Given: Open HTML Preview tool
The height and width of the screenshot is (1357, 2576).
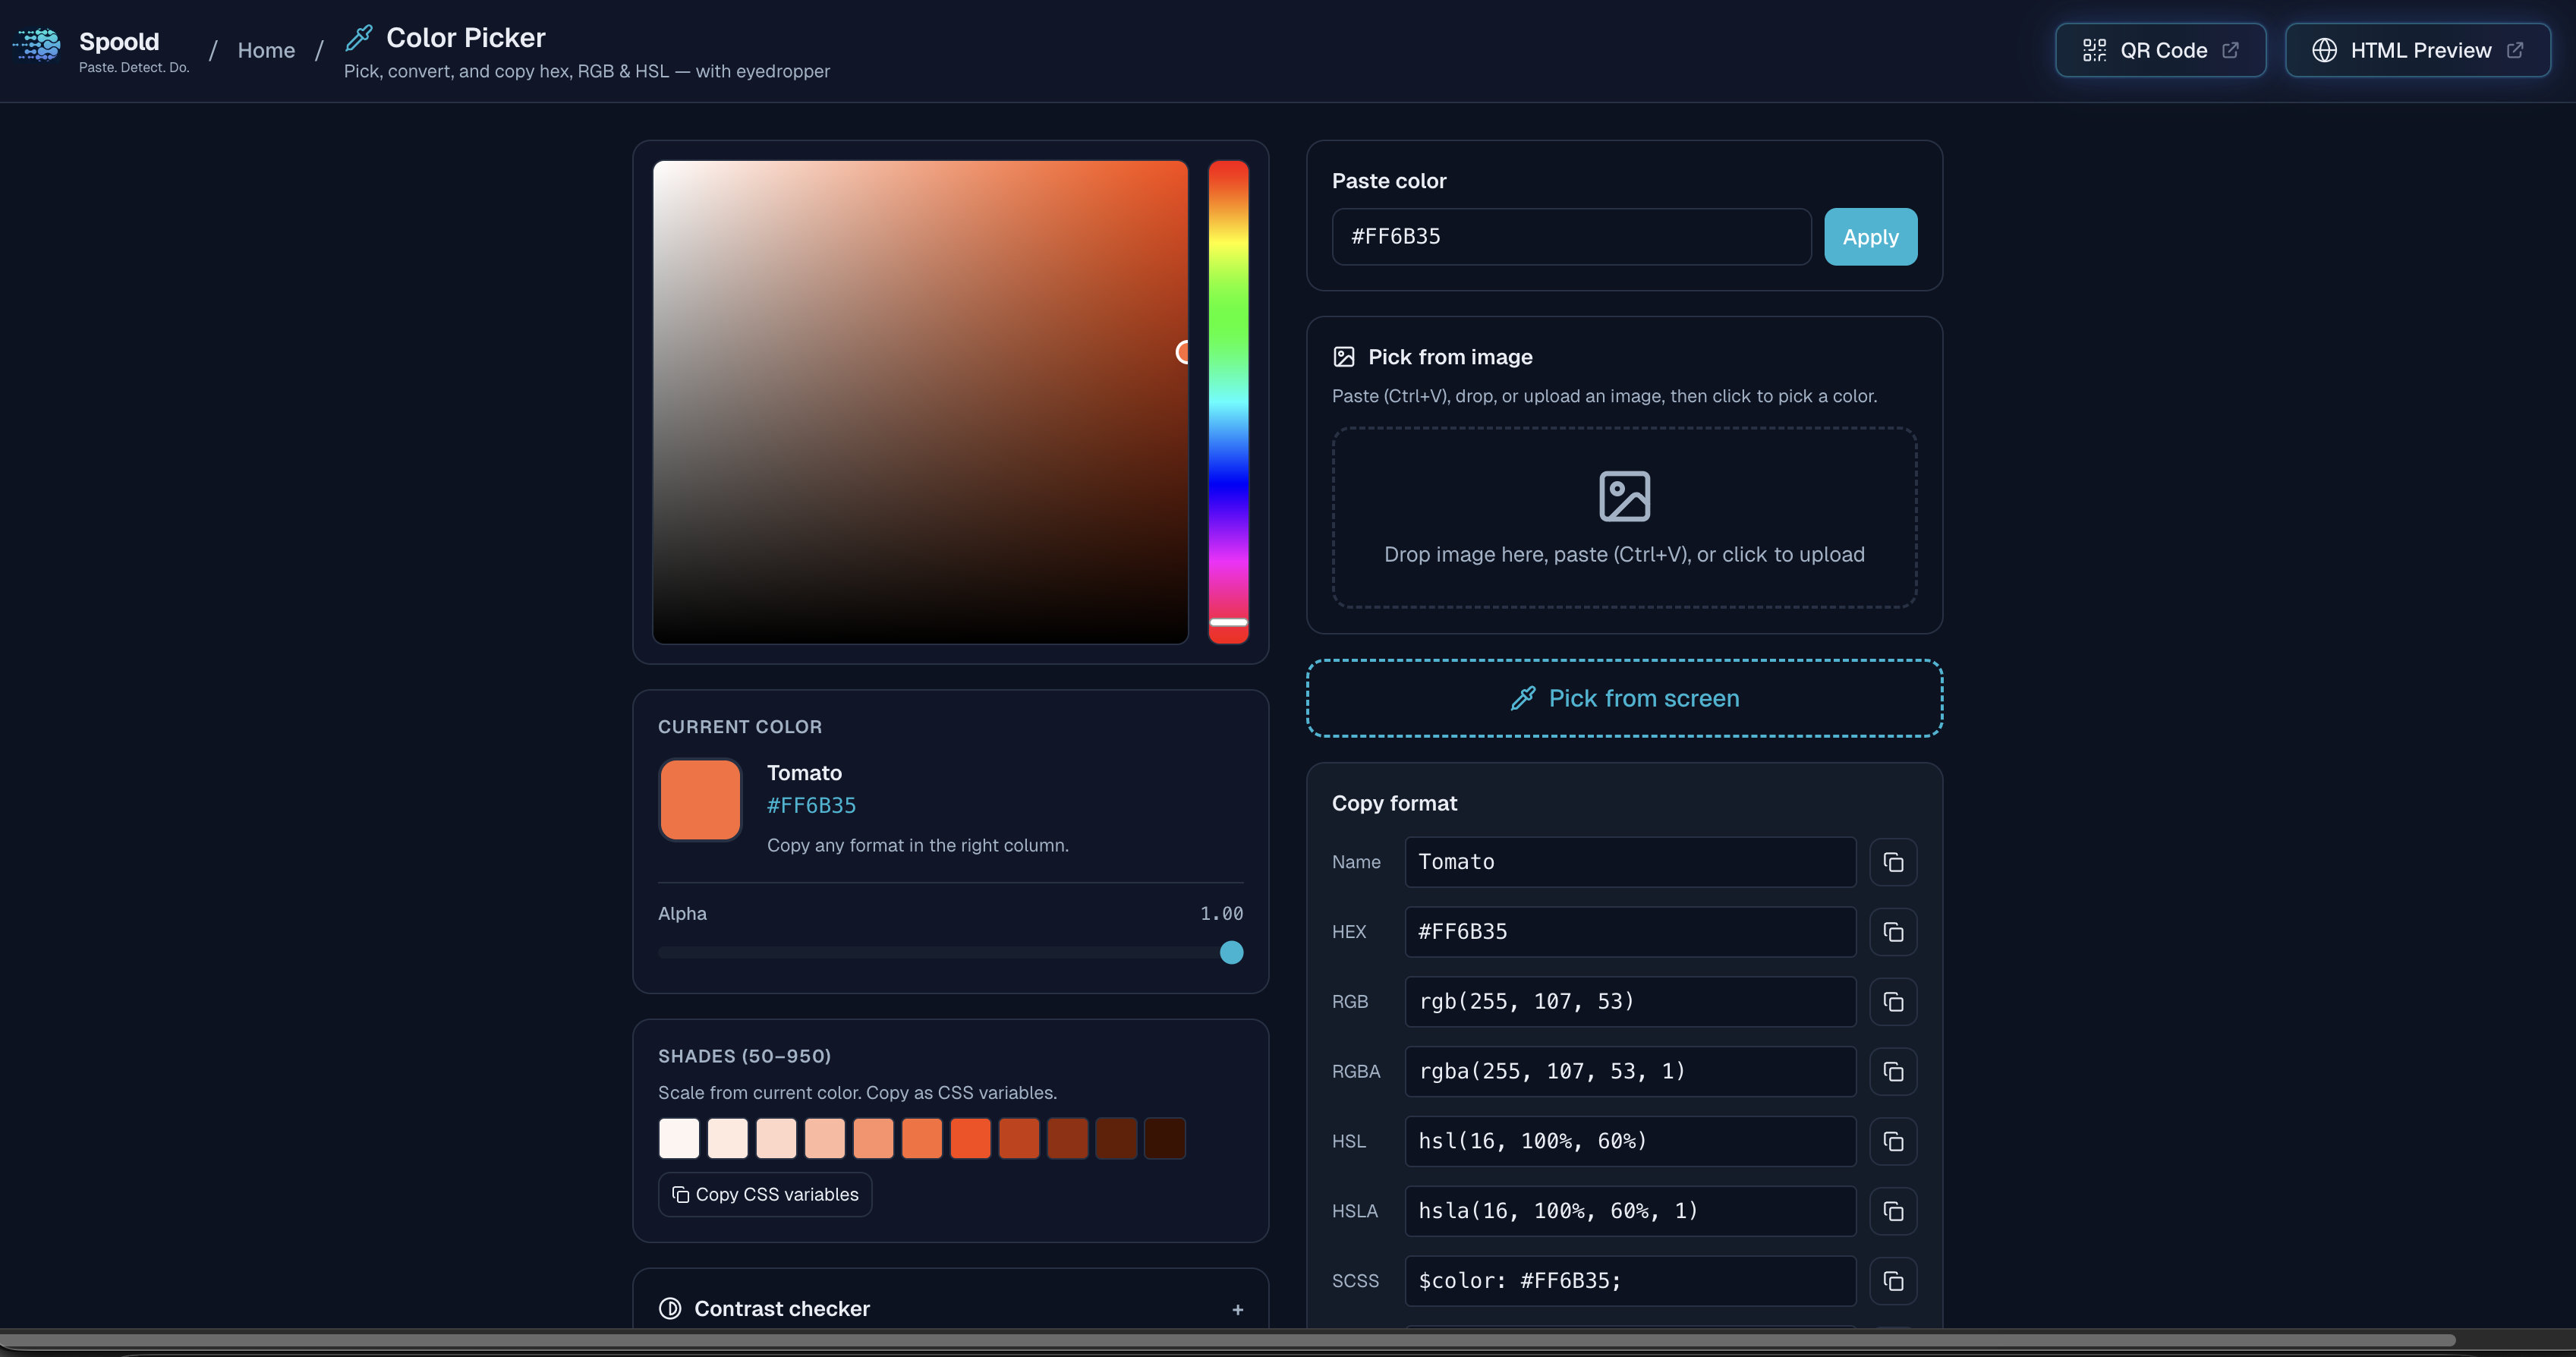Looking at the screenshot, I should 2417,50.
